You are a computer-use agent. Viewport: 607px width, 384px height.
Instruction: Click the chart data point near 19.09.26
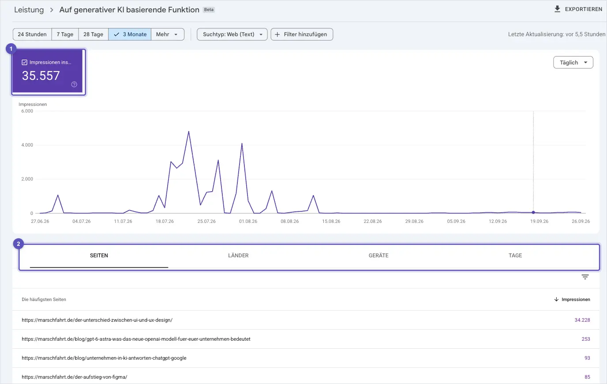tap(533, 212)
